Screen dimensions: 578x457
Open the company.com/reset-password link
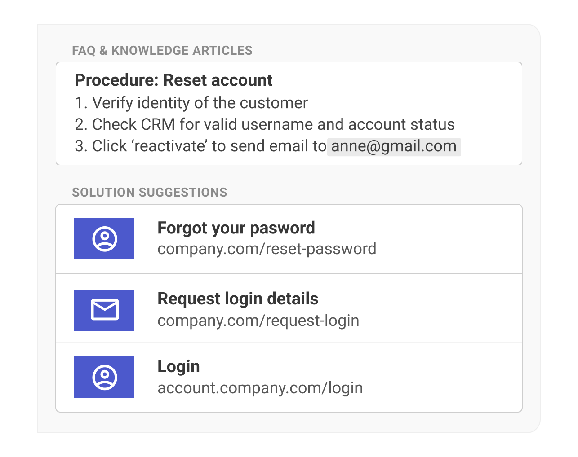pos(267,249)
